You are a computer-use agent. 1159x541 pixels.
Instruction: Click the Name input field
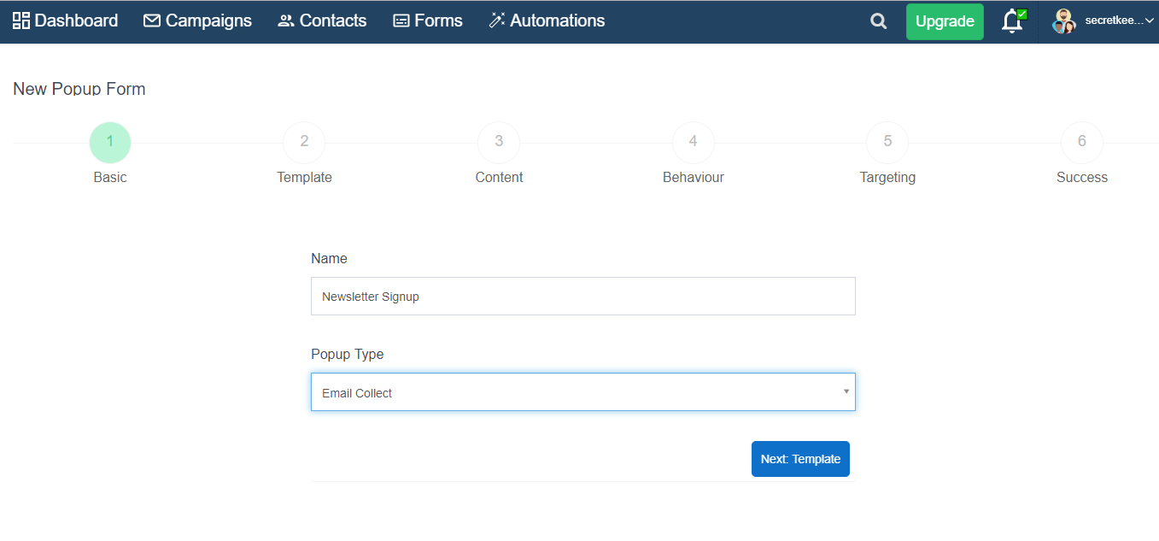[583, 296]
